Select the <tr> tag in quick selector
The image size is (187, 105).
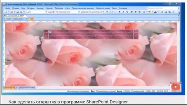coord(27,19)
